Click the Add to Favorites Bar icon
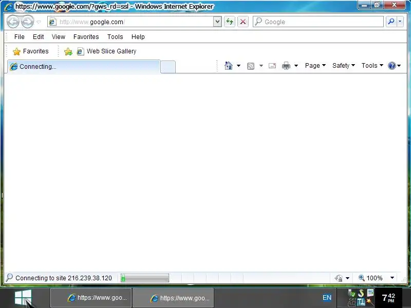 coord(68,52)
